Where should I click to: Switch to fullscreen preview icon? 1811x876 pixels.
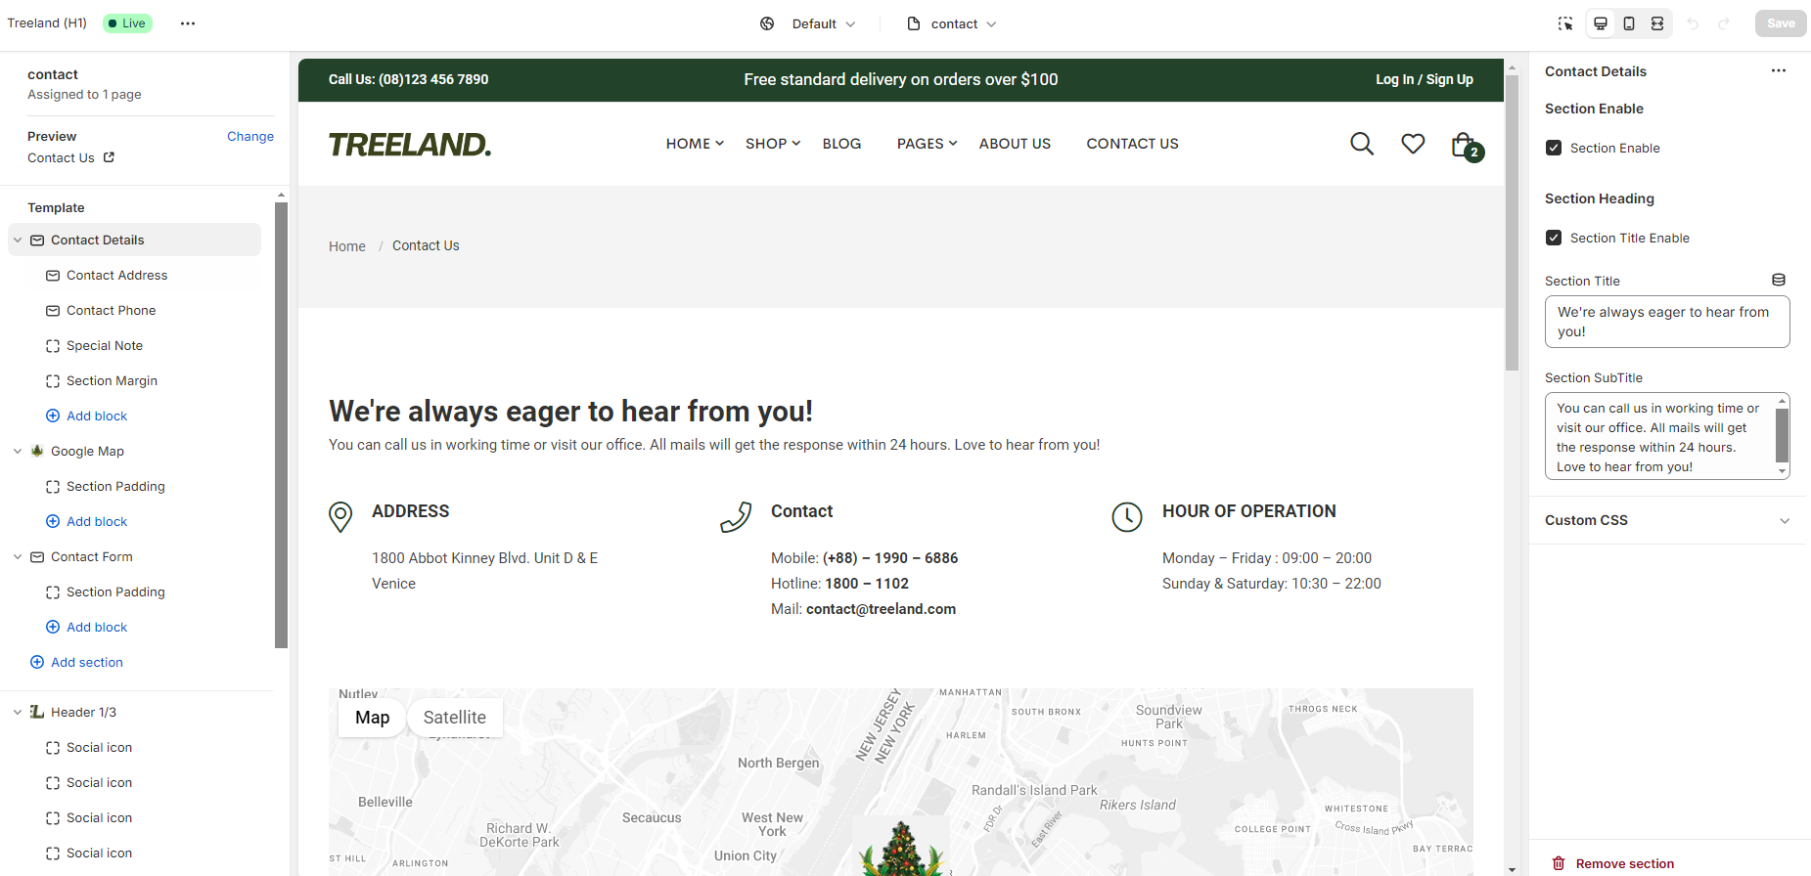point(1657,23)
